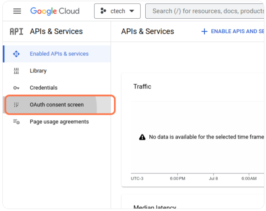Image resolution: width=266 pixels, height=211 pixels.
Task: Open OAuth consent screen
Action: coord(57,105)
